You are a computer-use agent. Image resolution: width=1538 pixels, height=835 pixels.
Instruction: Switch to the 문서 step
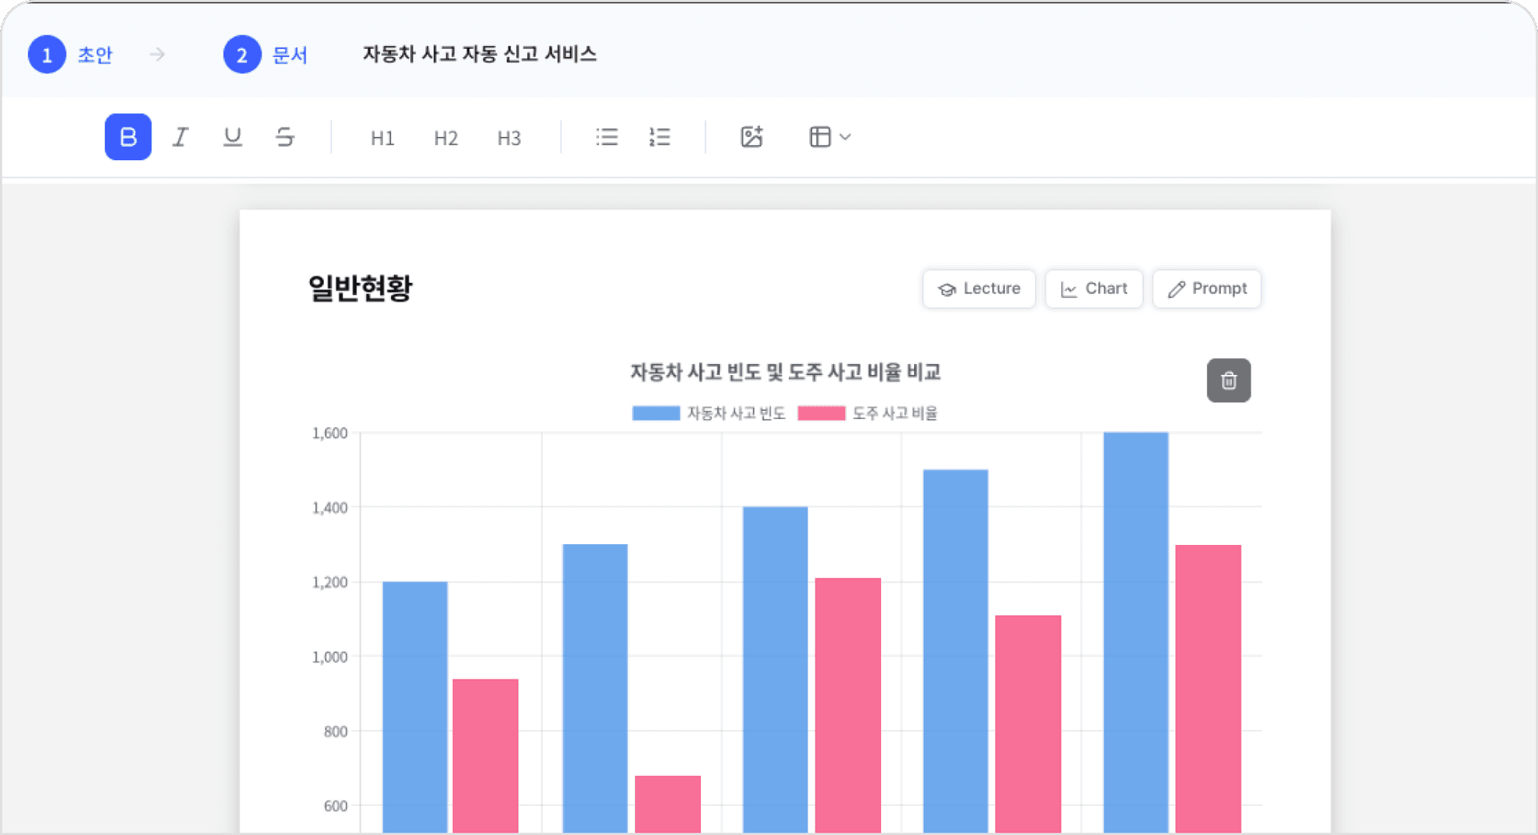[x=266, y=54]
